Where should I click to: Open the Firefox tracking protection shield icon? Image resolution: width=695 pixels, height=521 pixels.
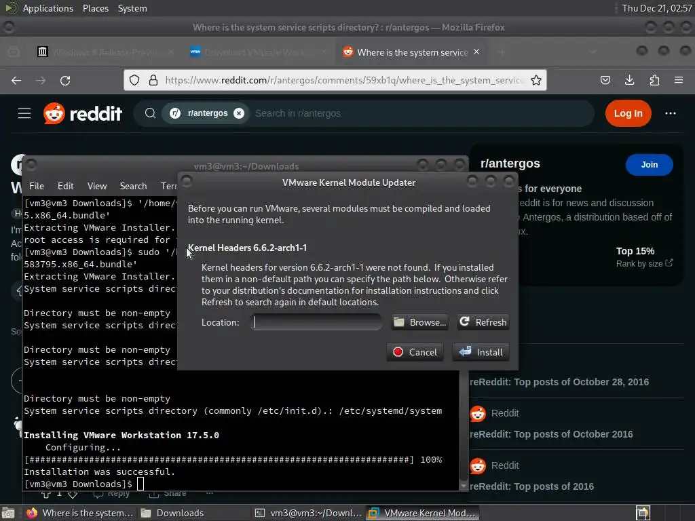click(134, 80)
